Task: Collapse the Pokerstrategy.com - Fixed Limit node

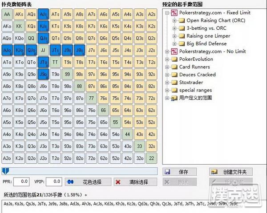Action: coord(167,13)
